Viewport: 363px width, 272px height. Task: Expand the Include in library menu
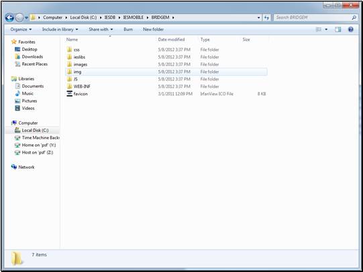click(x=60, y=29)
